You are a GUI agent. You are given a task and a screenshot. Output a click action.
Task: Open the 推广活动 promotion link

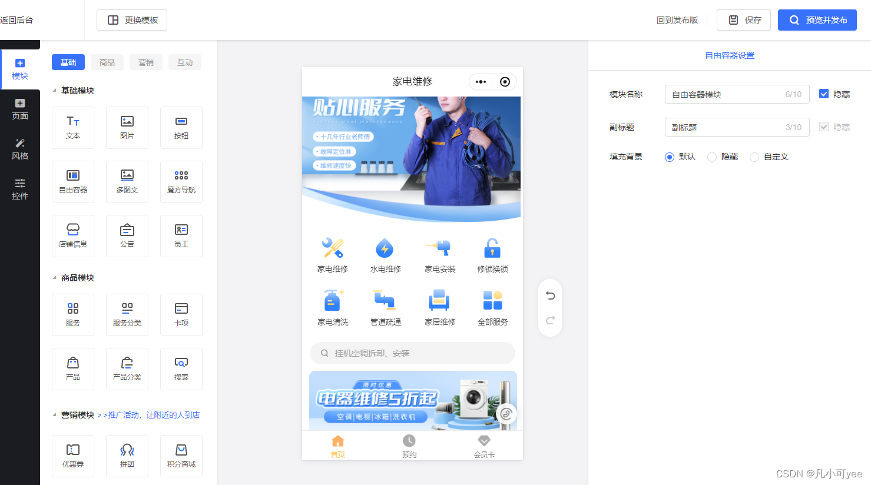point(148,415)
